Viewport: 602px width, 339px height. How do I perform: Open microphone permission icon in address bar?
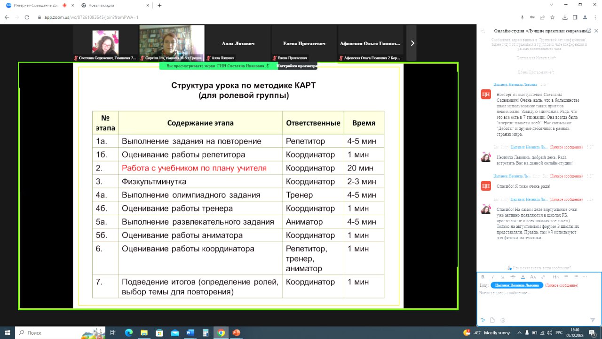[x=522, y=17]
